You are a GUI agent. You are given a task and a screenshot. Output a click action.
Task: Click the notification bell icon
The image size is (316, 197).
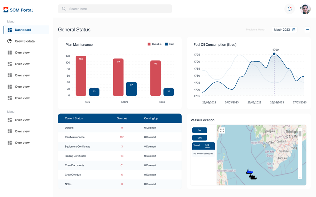[289, 9]
